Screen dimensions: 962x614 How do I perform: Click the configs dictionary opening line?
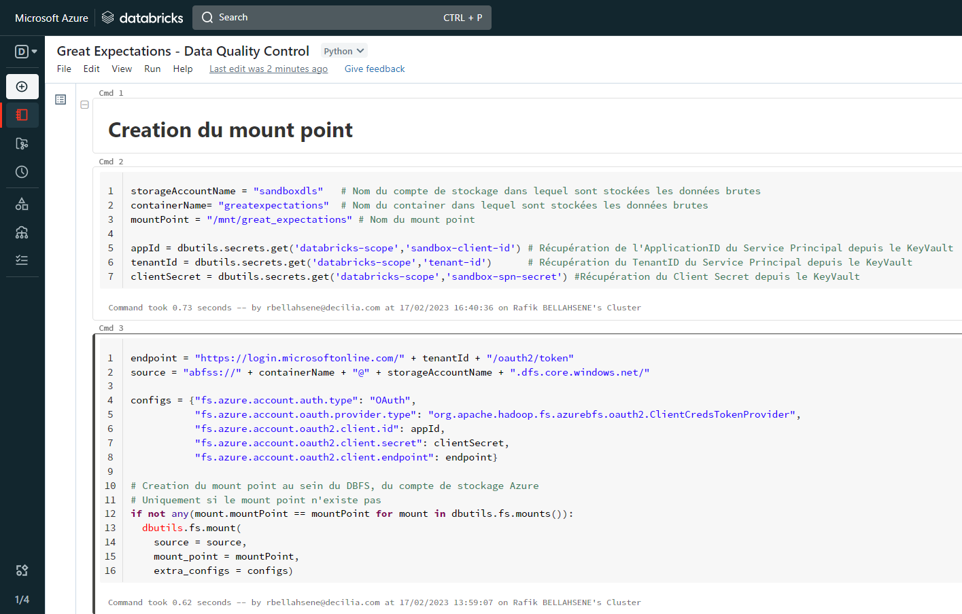(273, 400)
